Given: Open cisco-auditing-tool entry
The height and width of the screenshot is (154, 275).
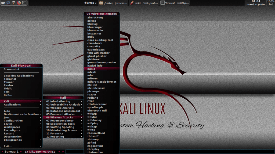Looking at the screenshot, I should (102, 40).
